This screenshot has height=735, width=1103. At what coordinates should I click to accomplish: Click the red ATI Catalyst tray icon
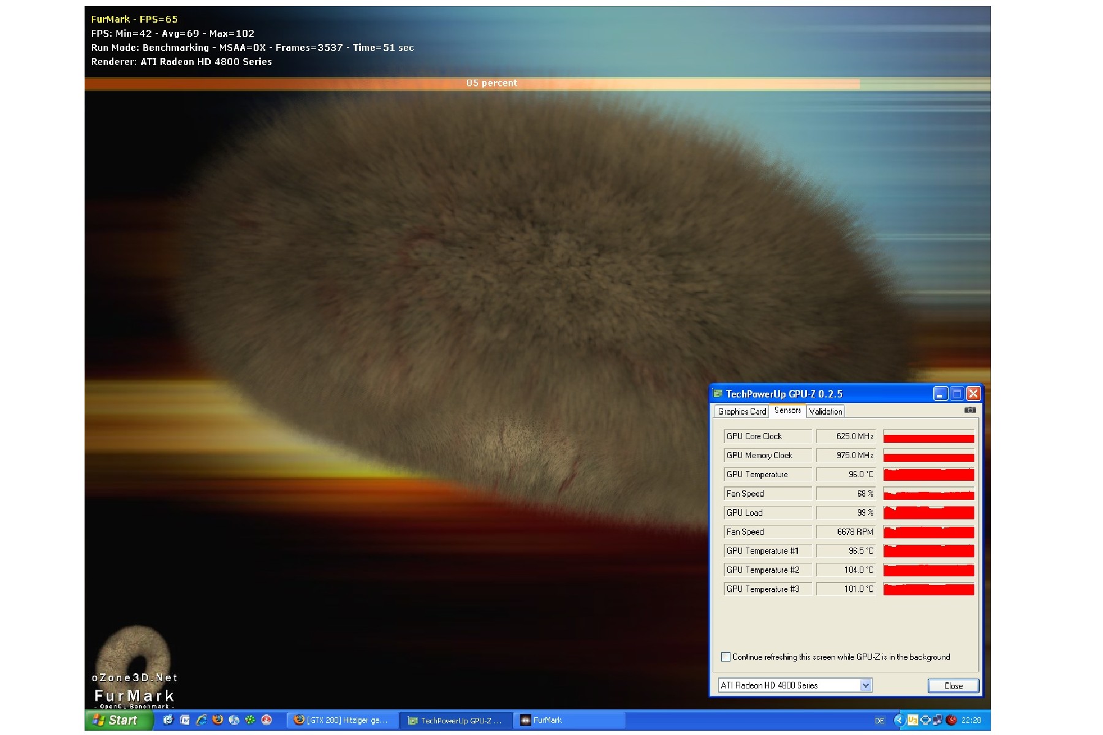951,720
